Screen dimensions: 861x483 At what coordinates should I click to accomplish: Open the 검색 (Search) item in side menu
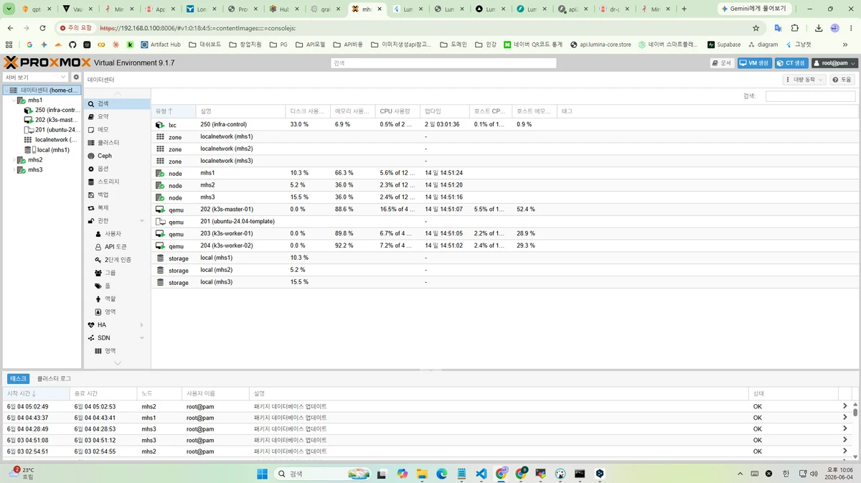pos(117,103)
